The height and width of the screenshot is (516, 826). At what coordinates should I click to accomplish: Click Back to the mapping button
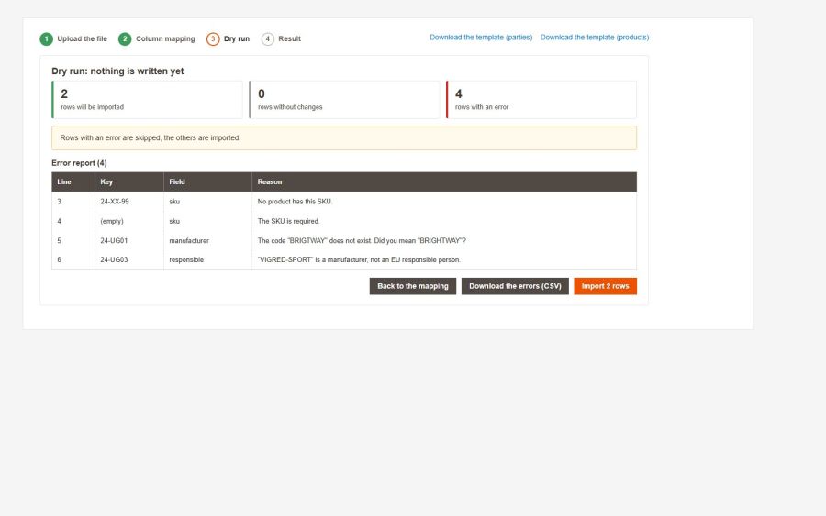[x=412, y=286]
